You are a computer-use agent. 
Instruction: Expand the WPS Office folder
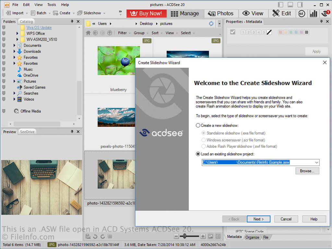(18, 33)
